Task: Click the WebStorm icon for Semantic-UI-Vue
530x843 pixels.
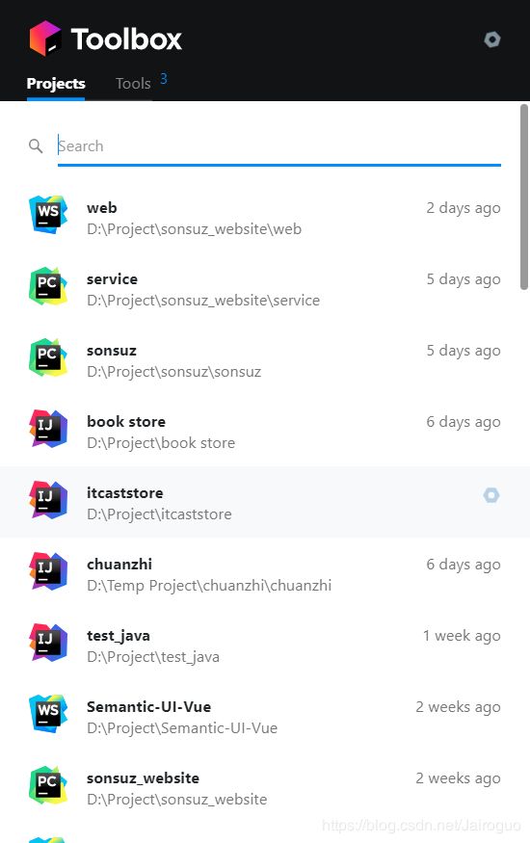Action: pyautogui.click(x=48, y=714)
